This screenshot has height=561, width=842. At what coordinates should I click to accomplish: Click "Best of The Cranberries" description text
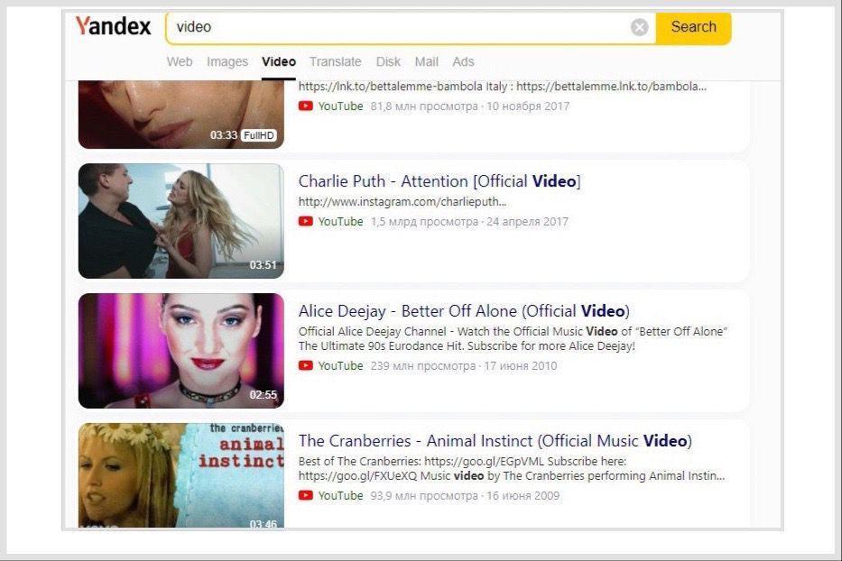tap(512, 469)
